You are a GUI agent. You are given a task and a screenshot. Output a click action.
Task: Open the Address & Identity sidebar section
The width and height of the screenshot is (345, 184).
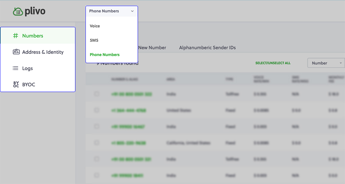pyautogui.click(x=43, y=52)
